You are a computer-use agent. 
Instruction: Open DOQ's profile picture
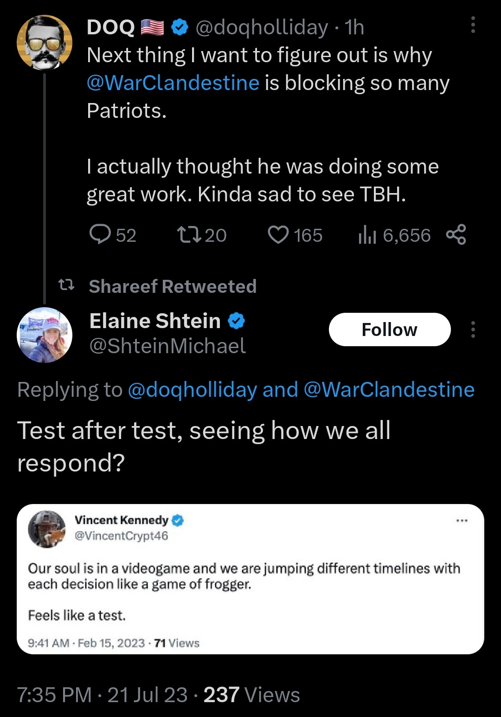[45, 43]
